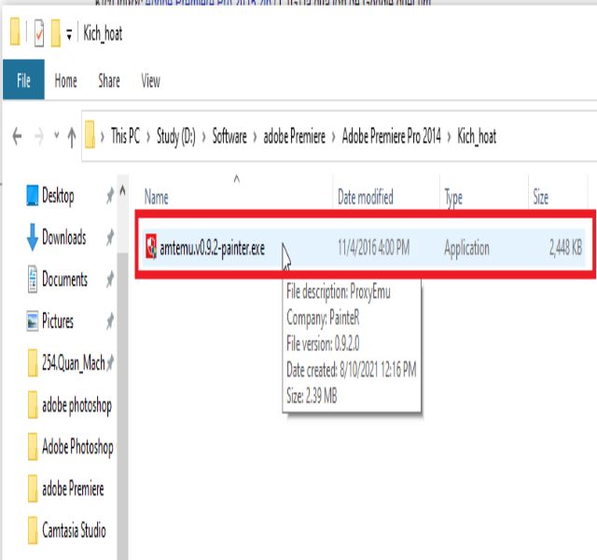Click the New folder quick access icon

(x=56, y=34)
